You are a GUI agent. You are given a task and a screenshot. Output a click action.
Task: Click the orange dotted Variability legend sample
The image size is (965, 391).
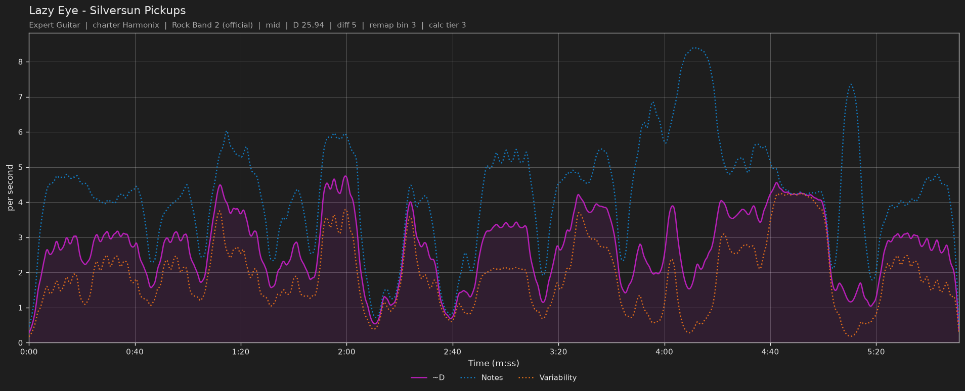(527, 378)
